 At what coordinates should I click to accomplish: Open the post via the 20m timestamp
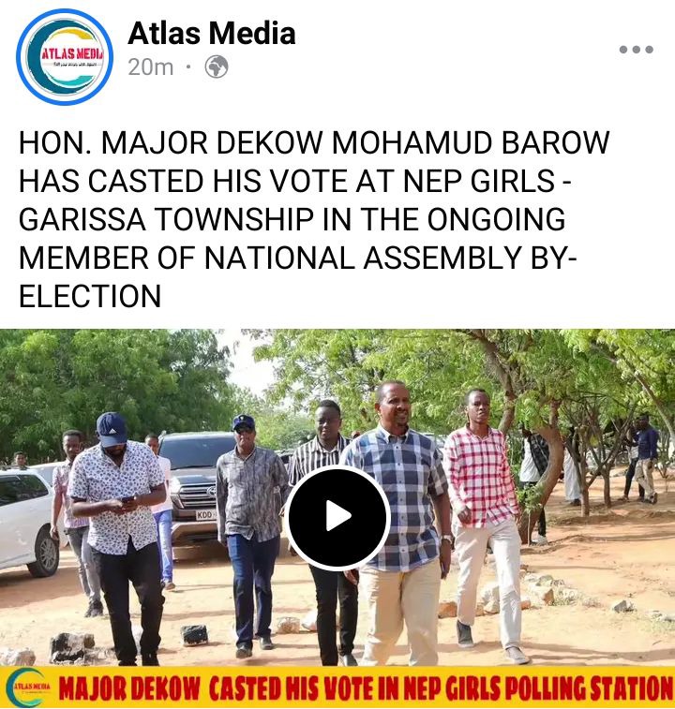tap(150, 67)
